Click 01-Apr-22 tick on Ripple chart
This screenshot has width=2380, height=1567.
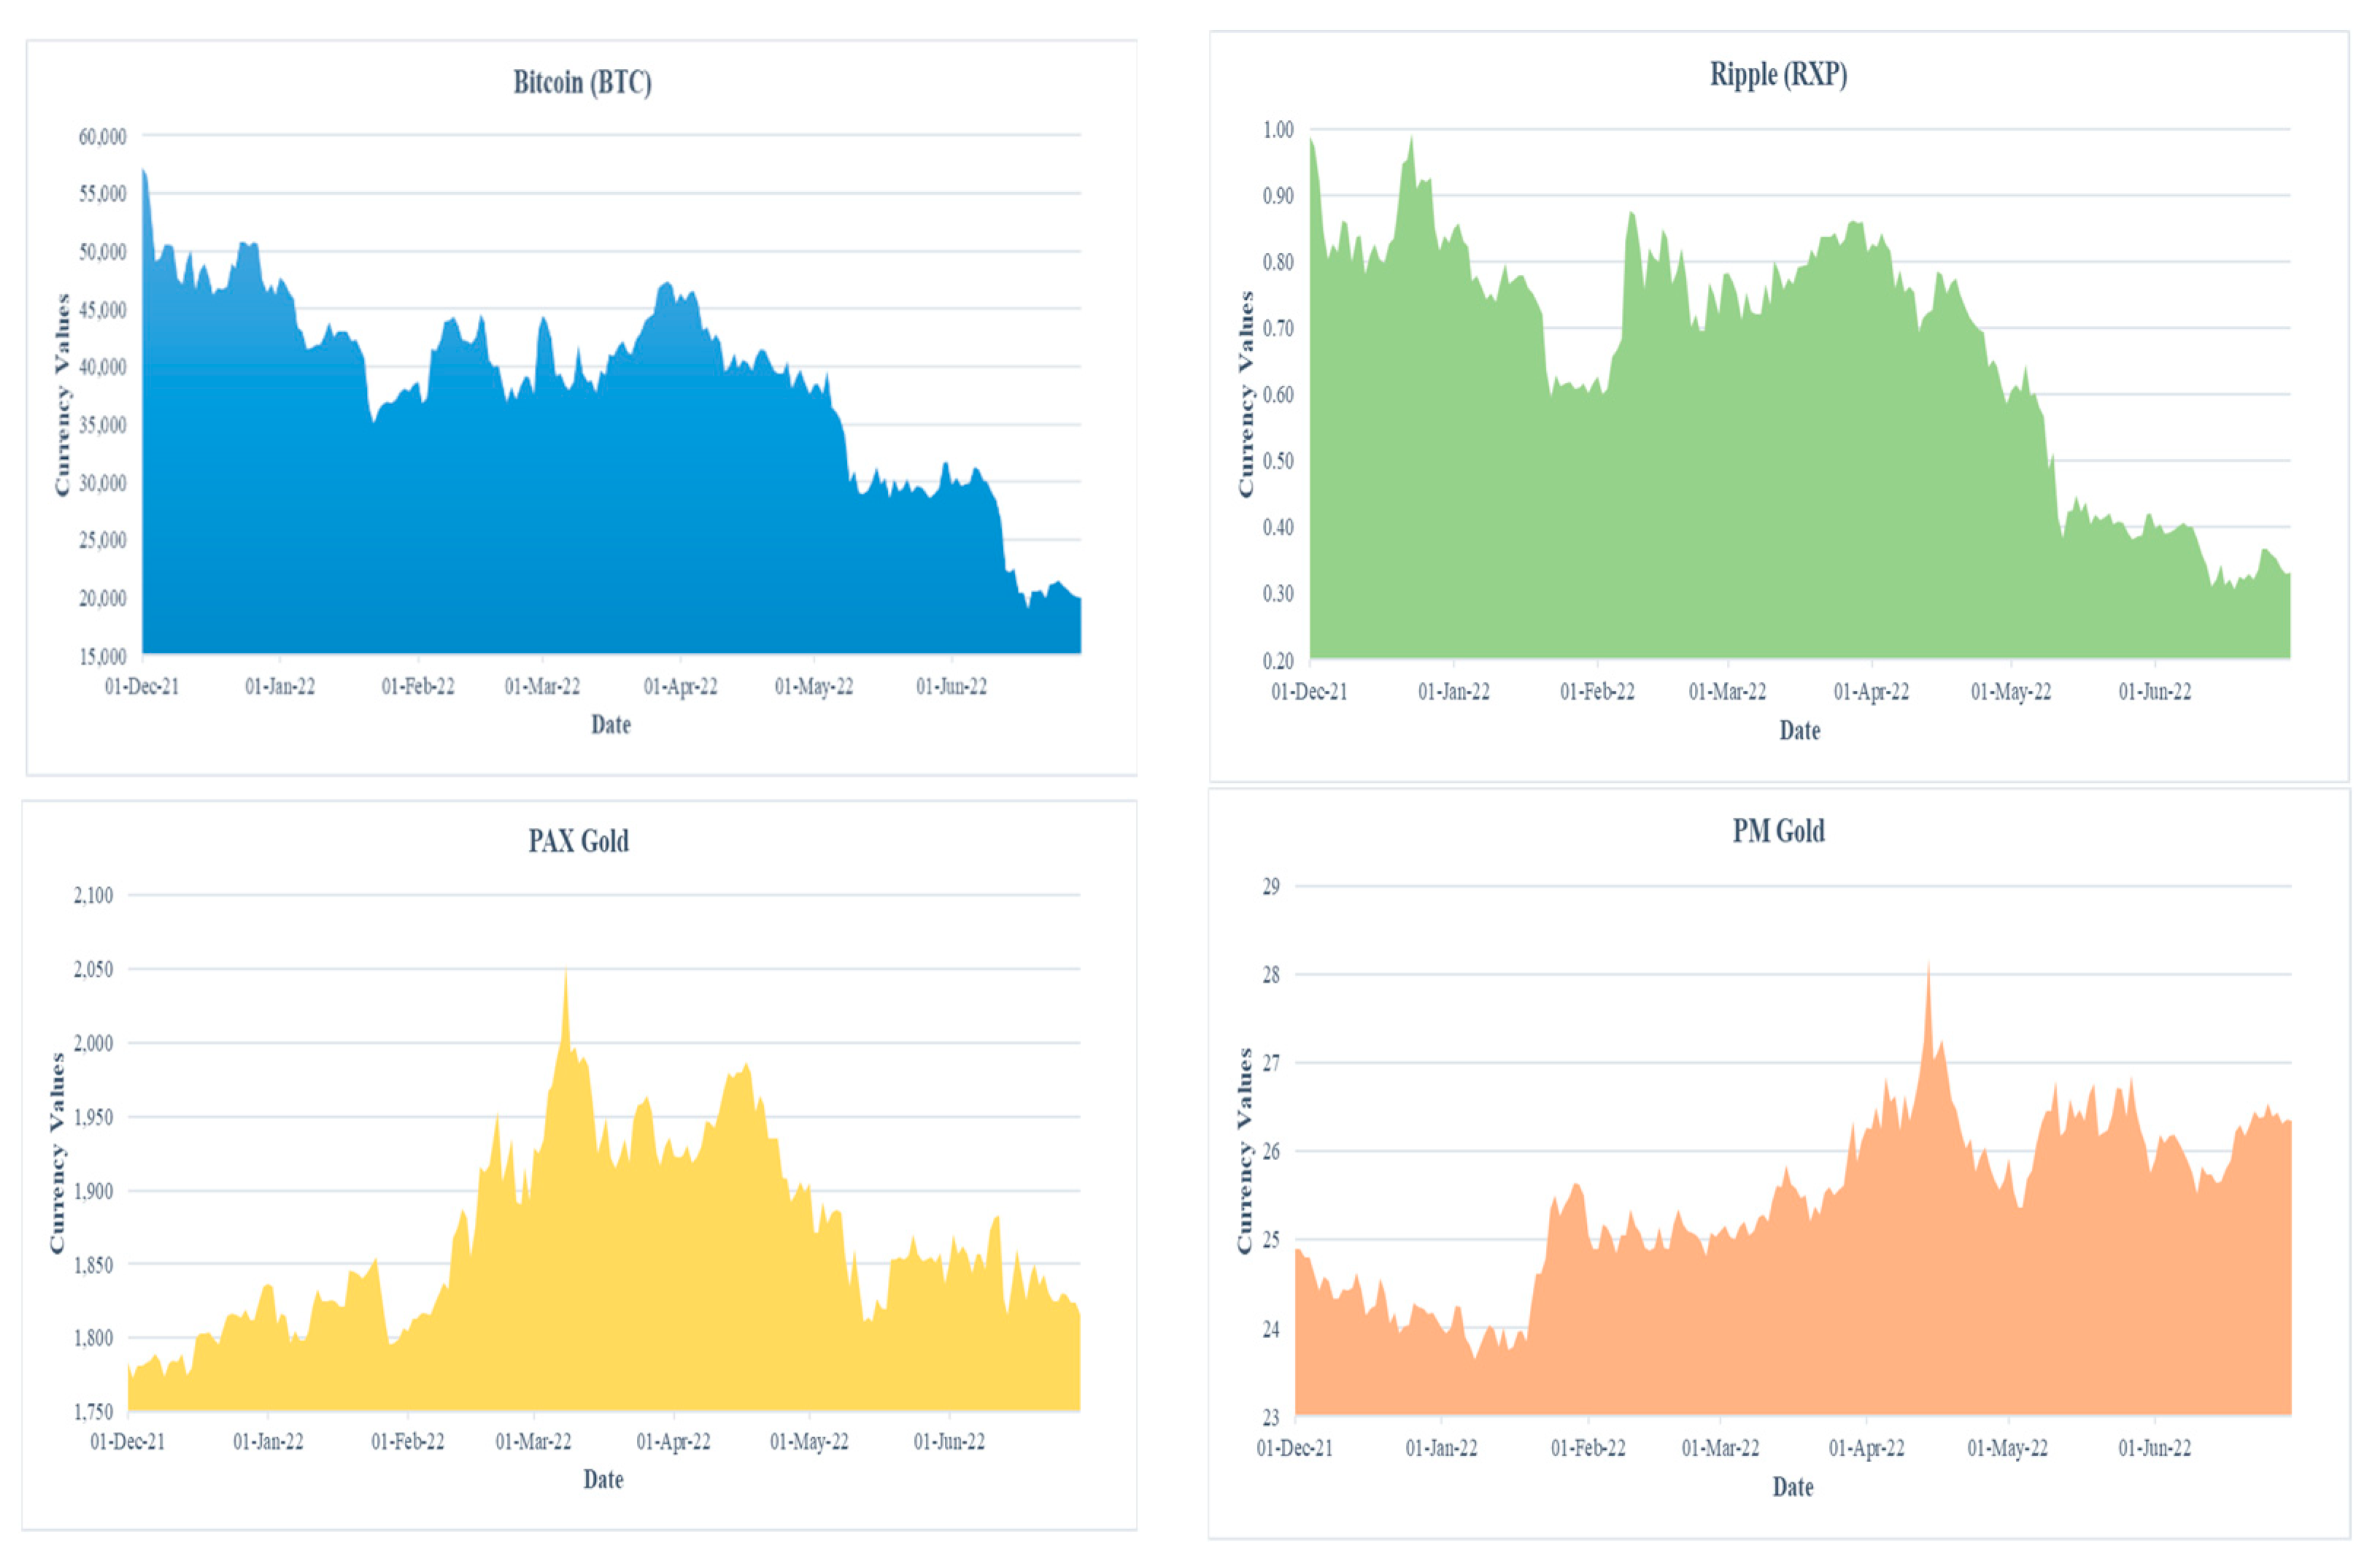click(1871, 692)
